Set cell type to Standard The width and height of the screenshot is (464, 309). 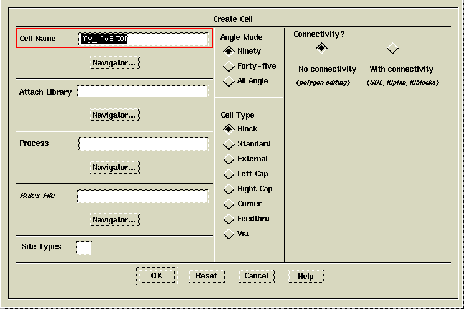click(229, 144)
